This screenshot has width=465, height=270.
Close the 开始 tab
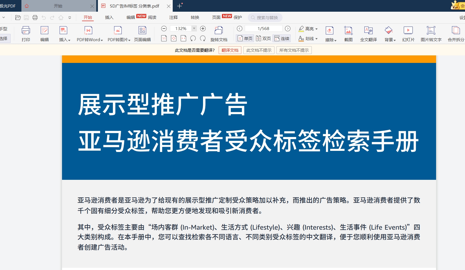(92, 6)
